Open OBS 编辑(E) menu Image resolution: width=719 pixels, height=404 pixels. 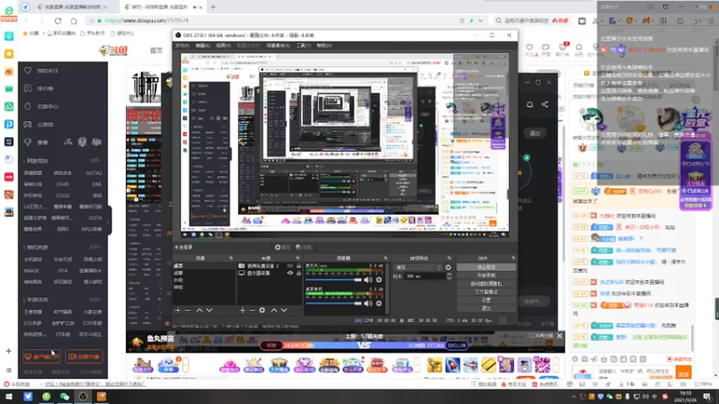203,46
